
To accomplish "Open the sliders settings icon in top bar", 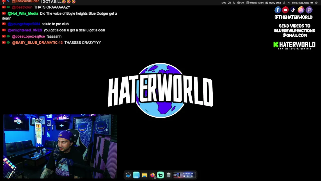I will [x=234, y=3].
